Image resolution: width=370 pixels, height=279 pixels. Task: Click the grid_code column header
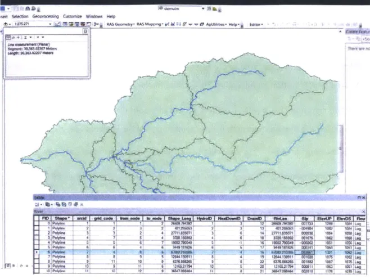pos(103,218)
